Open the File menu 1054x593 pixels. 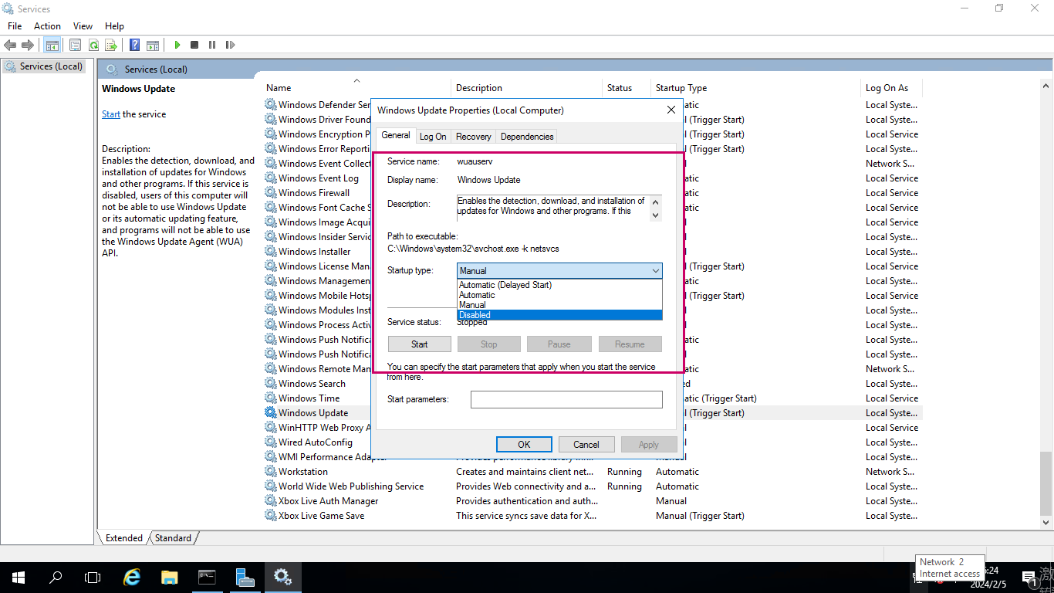click(x=15, y=25)
